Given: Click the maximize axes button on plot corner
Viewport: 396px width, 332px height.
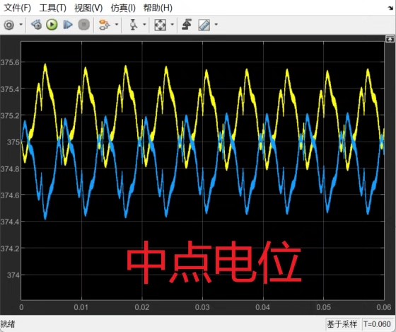Looking at the screenshot, I should click(390, 39).
